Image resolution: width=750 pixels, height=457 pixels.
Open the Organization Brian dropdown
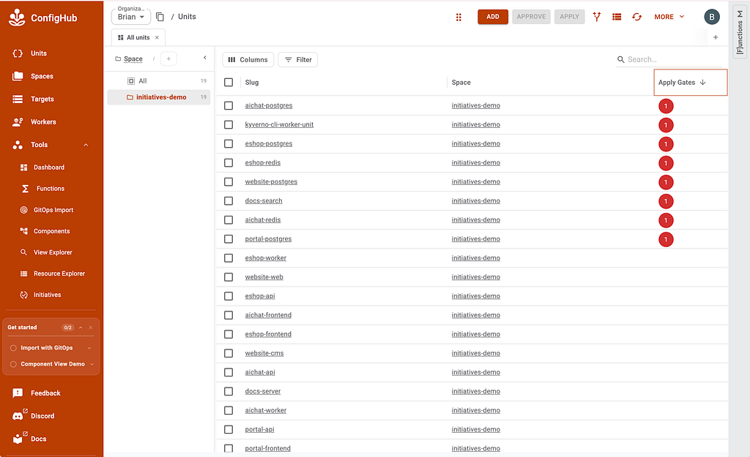pyautogui.click(x=131, y=17)
